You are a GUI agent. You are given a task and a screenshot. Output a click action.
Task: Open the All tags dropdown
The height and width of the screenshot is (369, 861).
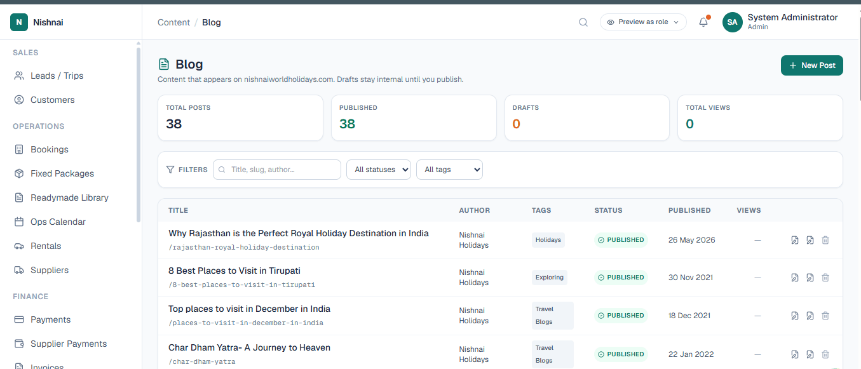tap(449, 170)
